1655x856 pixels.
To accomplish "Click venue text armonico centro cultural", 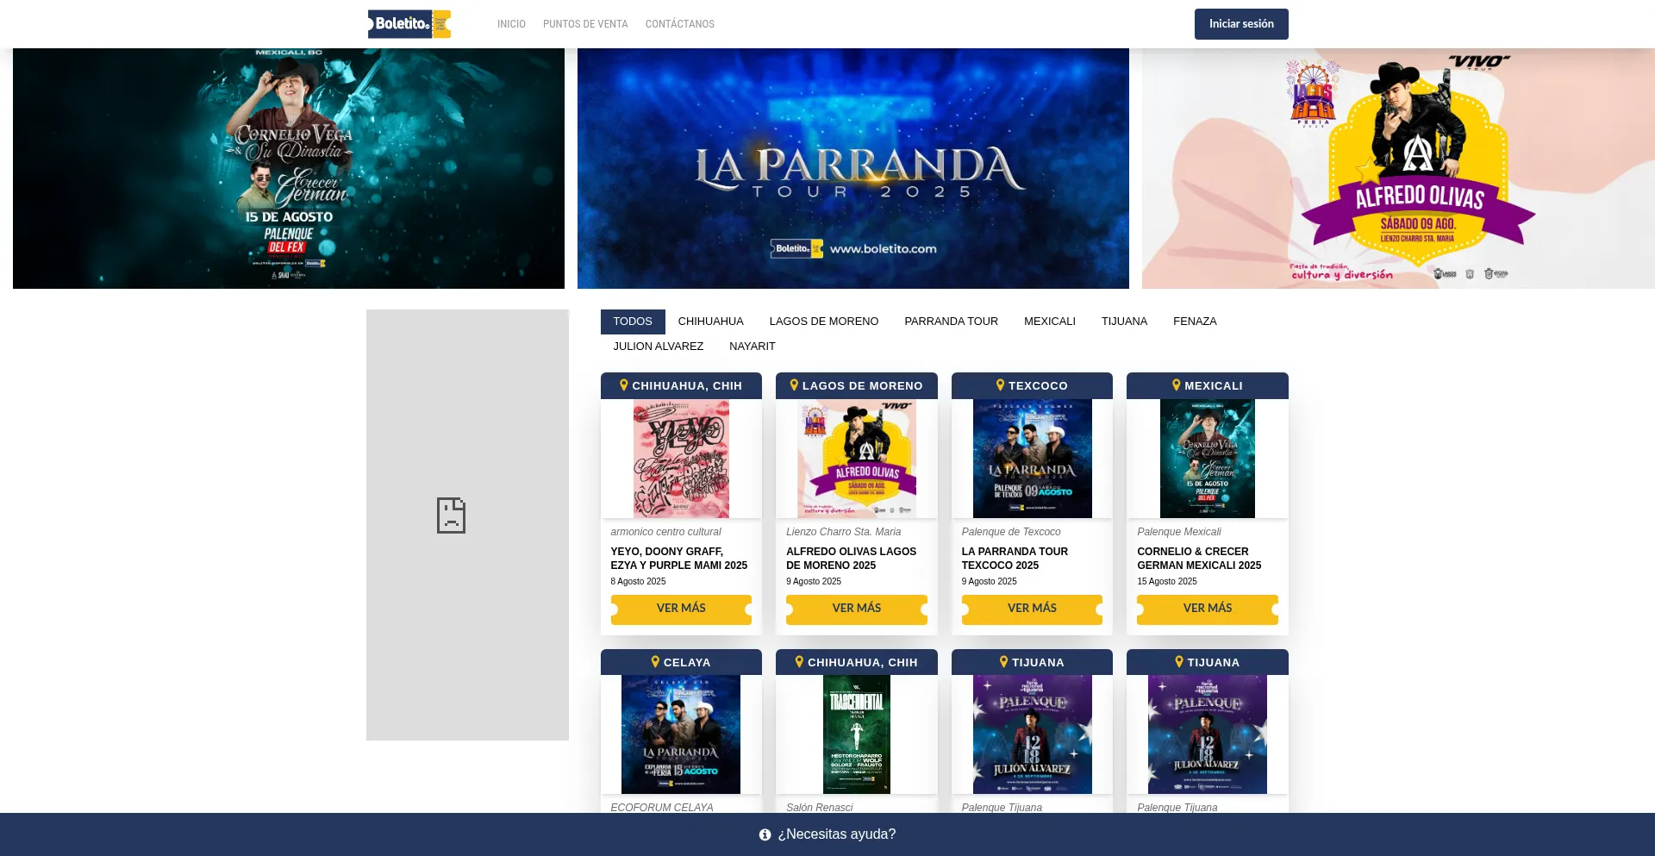I will 666,532.
